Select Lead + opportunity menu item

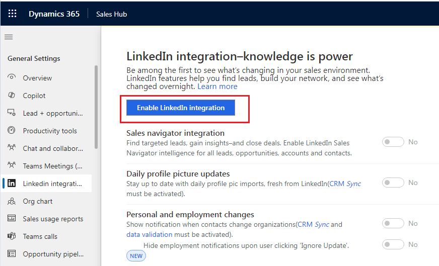pyautogui.click(x=47, y=113)
